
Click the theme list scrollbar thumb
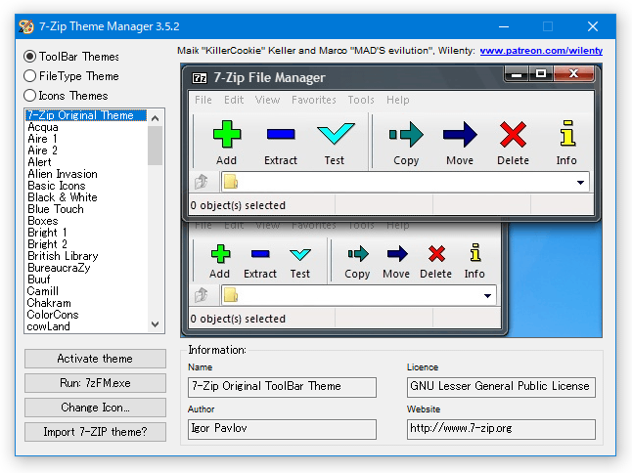(x=156, y=146)
